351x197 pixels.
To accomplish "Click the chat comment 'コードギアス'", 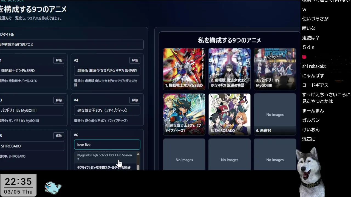I will (x=315, y=85).
